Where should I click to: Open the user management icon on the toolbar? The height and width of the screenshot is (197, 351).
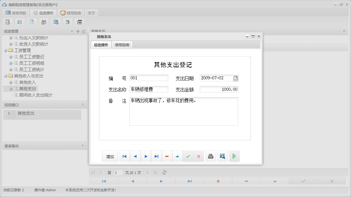pos(44,22)
